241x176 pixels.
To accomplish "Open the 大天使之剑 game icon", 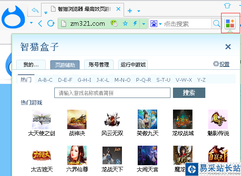I will [x=41, y=119].
